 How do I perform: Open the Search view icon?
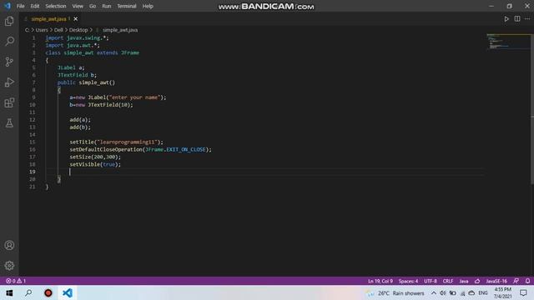point(9,42)
